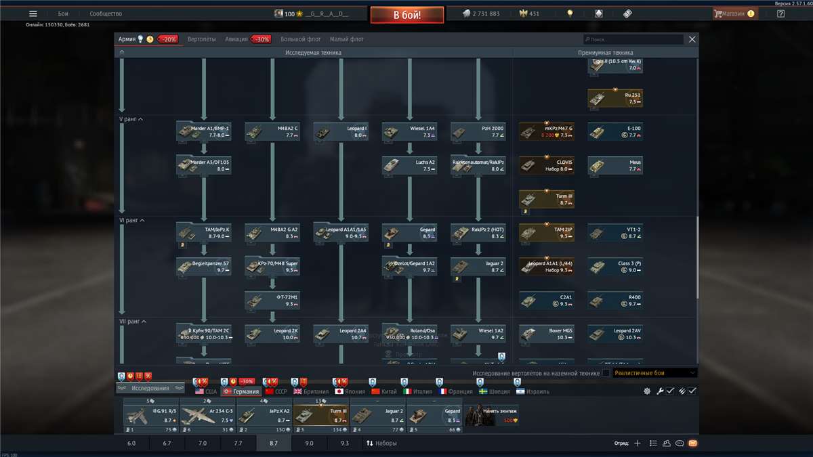This screenshot has width=813, height=457.
Task: Open the Реалистичные бои game mode dropdown
Action: [x=655, y=373]
